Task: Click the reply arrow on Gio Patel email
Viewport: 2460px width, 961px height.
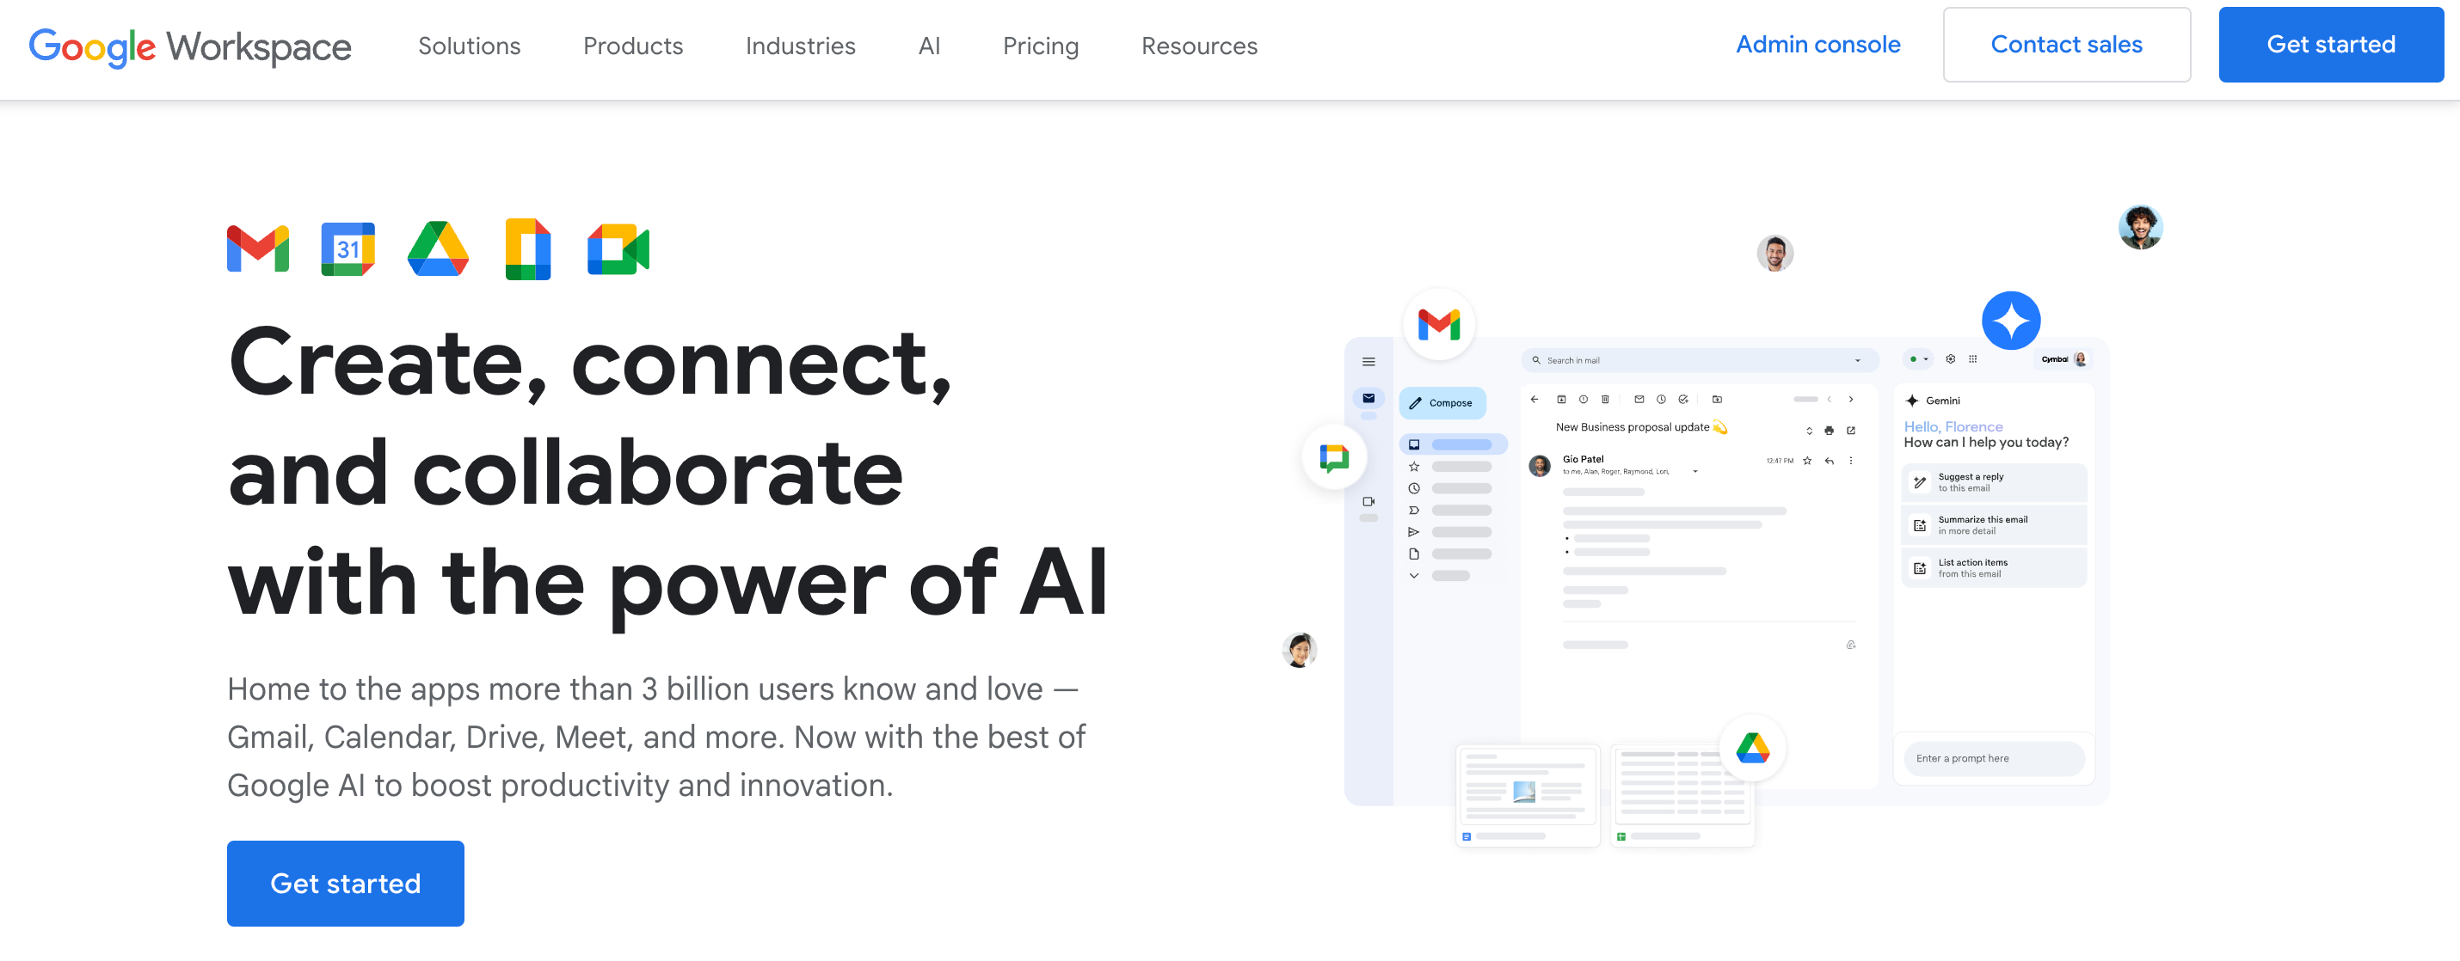Action: (x=1829, y=460)
